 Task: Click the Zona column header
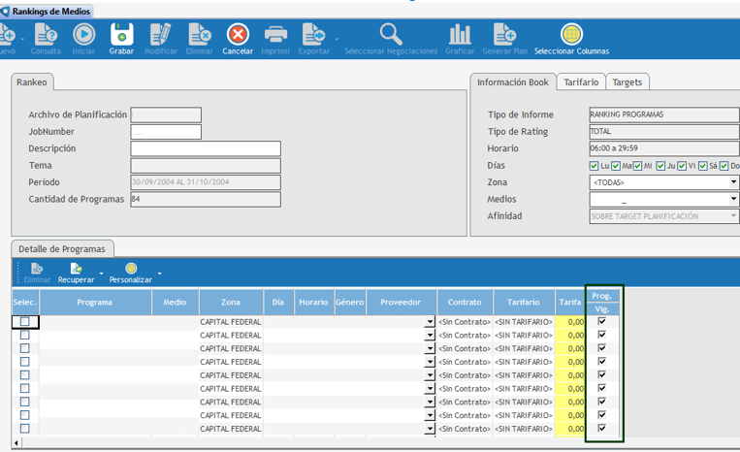click(231, 303)
